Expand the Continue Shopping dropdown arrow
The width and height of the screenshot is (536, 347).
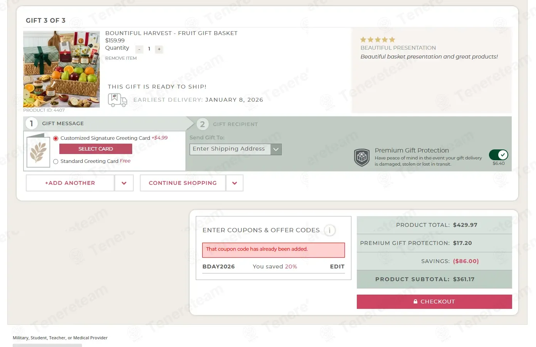(x=235, y=183)
